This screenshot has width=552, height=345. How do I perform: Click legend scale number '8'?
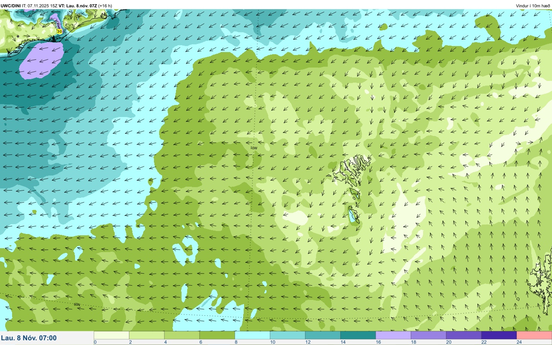[x=235, y=342]
